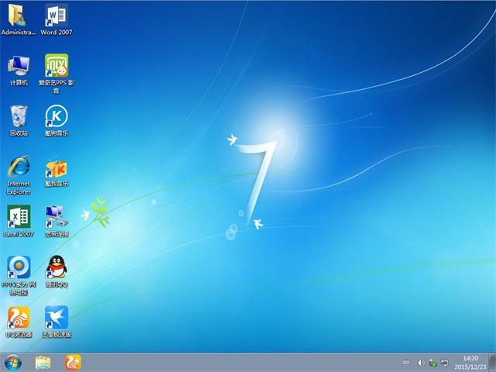This screenshot has width=496, height=372.
Task: Select the 酷我音乐 (Kuwo) shortcut
Action: [57, 171]
